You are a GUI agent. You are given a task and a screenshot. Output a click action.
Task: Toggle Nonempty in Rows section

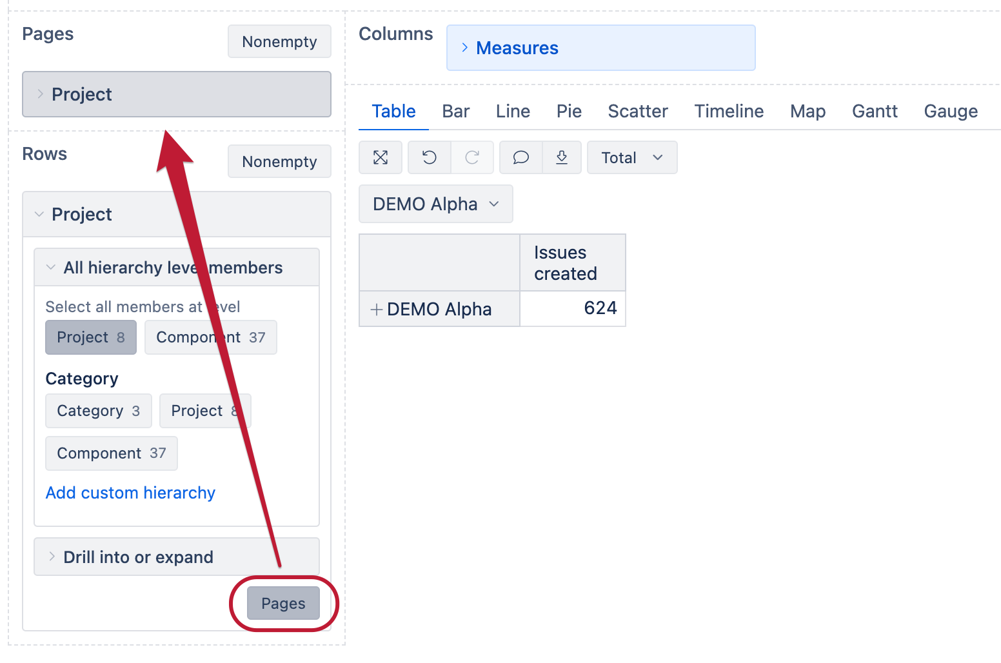(x=279, y=161)
